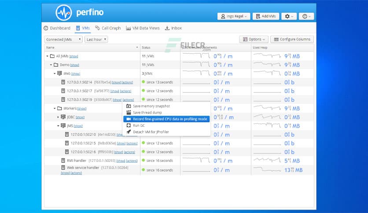This screenshot has width=368, height=213.
Task: Select Record fine-grained CPU data in profiling mode
Action: coord(166,119)
